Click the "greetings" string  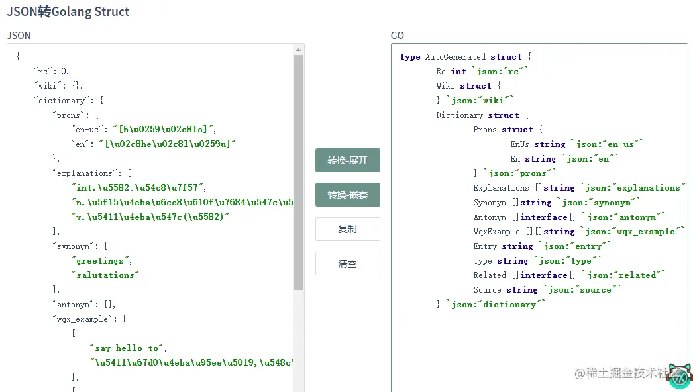[101, 261]
